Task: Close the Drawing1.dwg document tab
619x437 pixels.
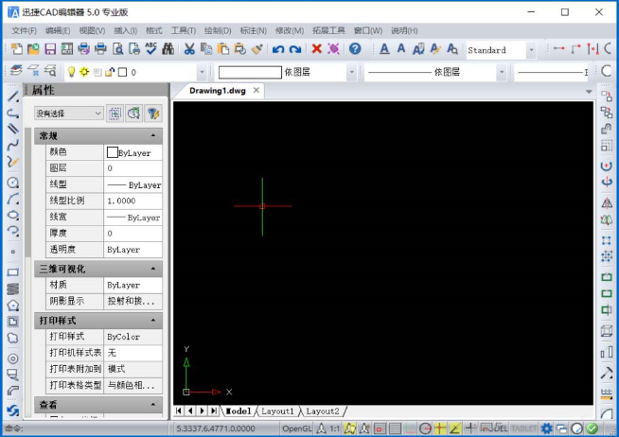Action: coord(256,91)
